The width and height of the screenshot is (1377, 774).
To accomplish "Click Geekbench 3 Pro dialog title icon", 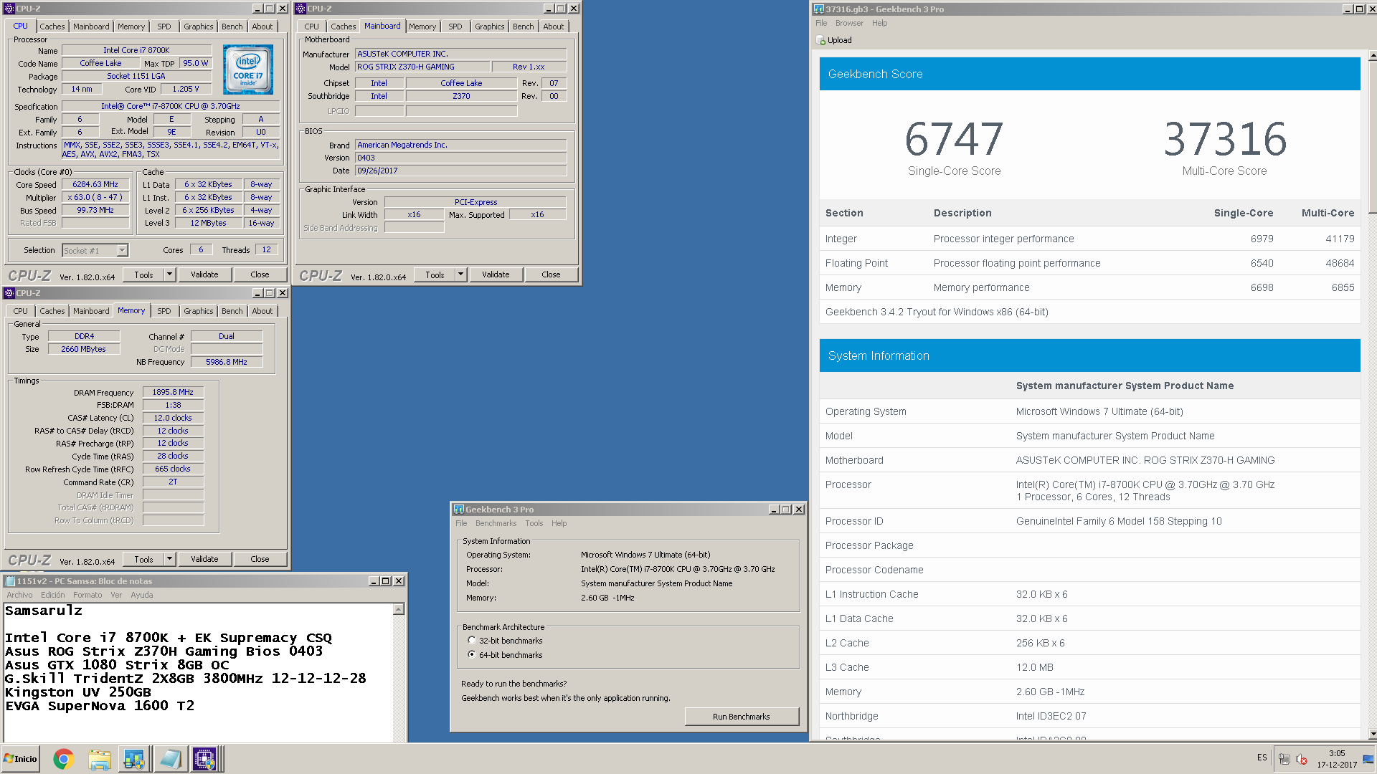I will click(x=458, y=510).
